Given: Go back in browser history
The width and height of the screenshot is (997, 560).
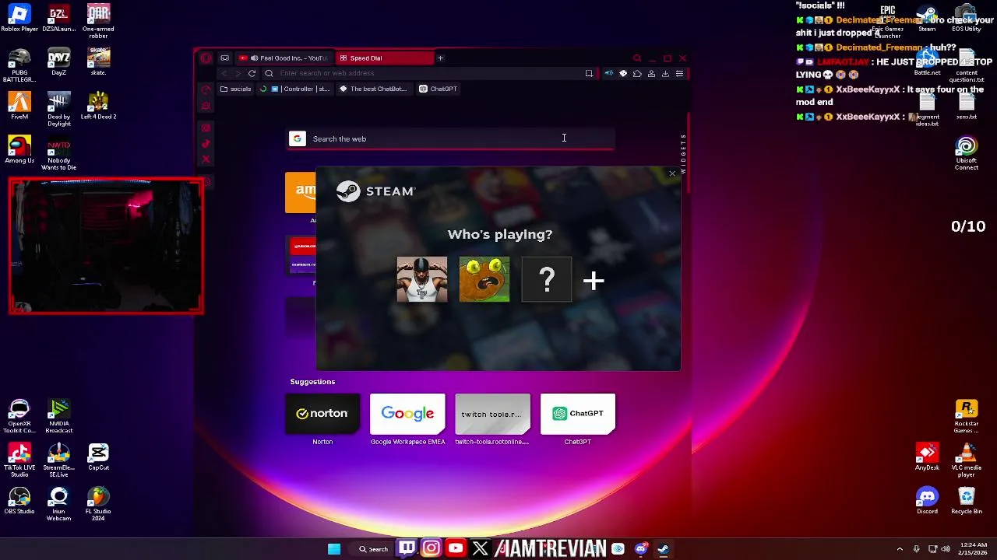Looking at the screenshot, I should [x=224, y=73].
